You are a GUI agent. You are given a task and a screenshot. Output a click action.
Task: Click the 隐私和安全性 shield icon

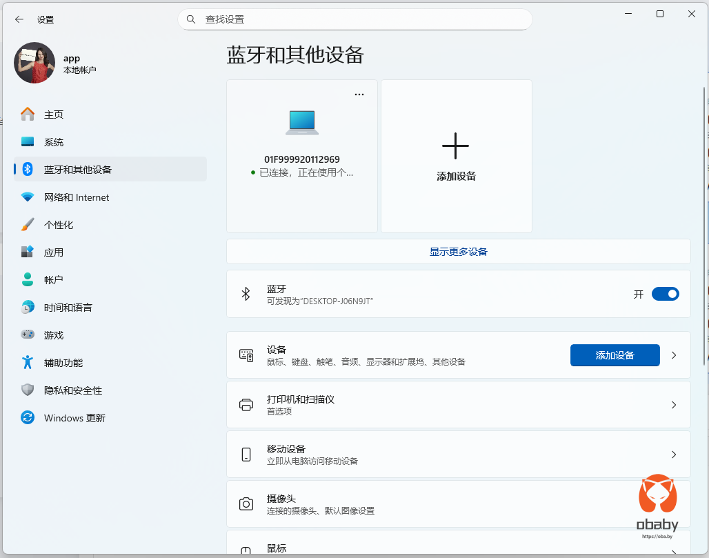tap(28, 390)
